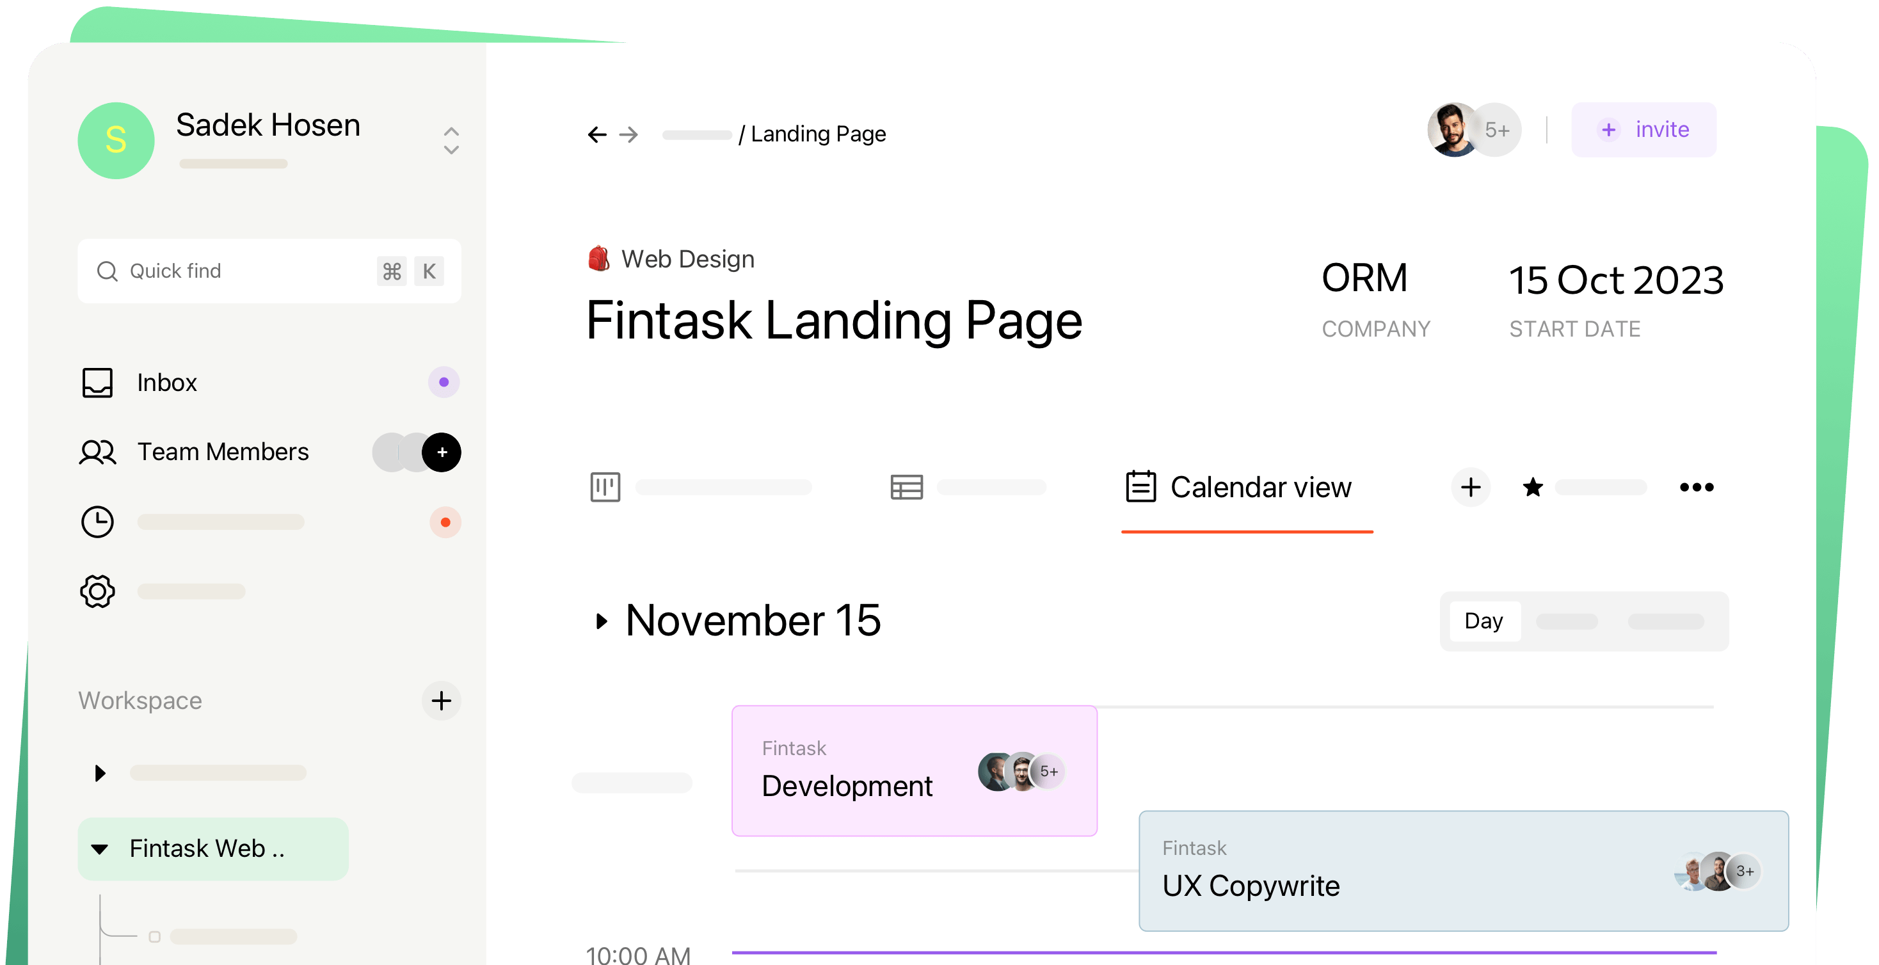Screen dimensions: 1879x965
Task: Collapse the Fintask Web workspace item
Action: (100, 849)
